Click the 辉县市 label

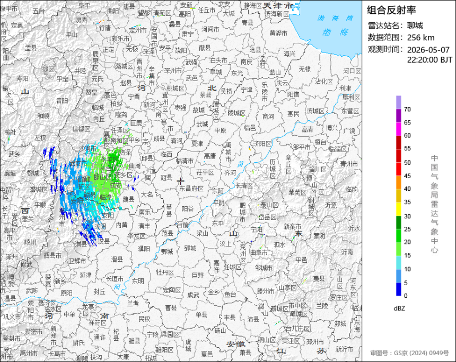[52, 255]
